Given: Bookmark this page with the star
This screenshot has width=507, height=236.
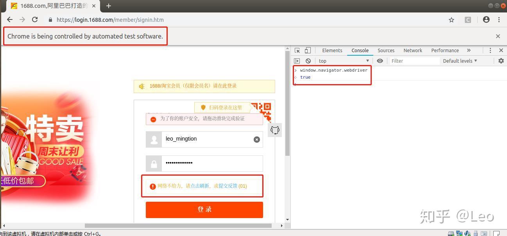Looking at the screenshot, I should pos(451,20).
